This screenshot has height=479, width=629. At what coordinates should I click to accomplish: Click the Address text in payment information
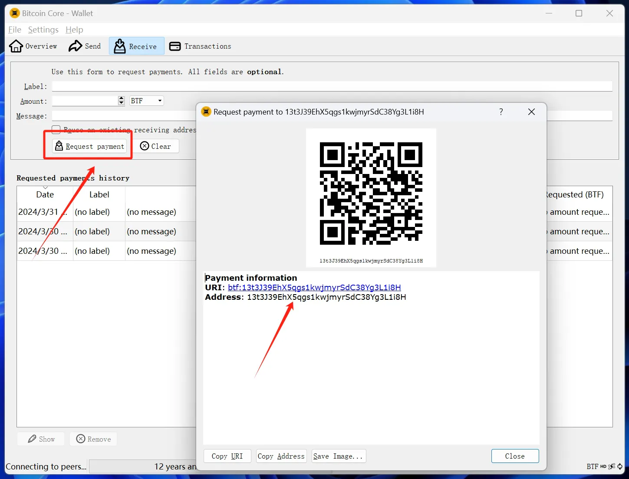coord(326,297)
